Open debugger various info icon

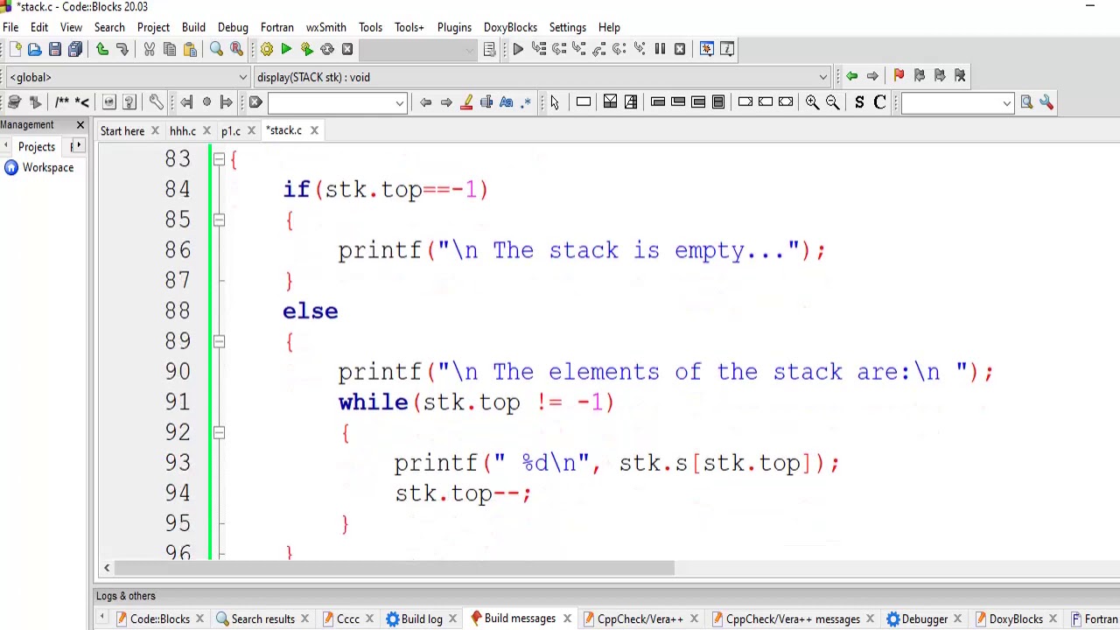click(x=726, y=49)
